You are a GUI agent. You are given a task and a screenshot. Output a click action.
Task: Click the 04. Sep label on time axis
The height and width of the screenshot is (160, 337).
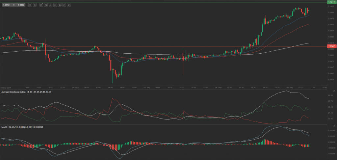coord(75,88)
